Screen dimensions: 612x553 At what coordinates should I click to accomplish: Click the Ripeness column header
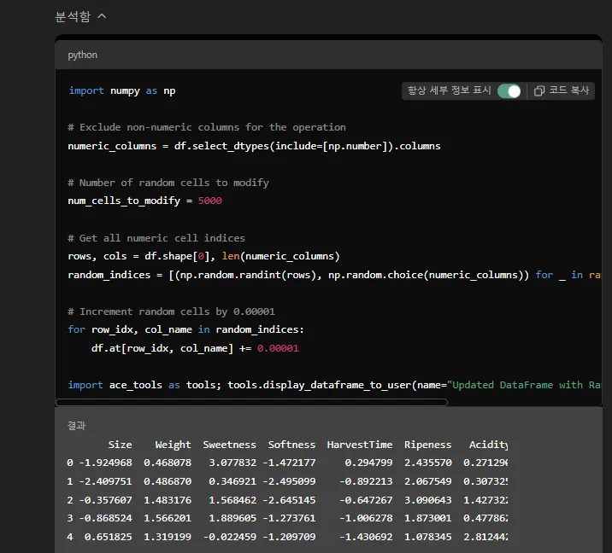tap(427, 445)
